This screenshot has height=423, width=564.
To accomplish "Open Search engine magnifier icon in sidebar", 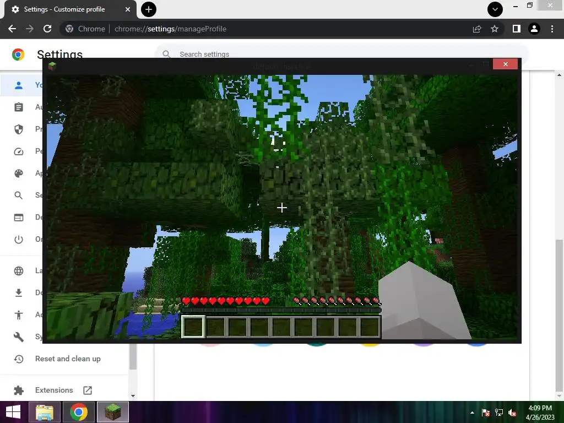I will coord(19,196).
